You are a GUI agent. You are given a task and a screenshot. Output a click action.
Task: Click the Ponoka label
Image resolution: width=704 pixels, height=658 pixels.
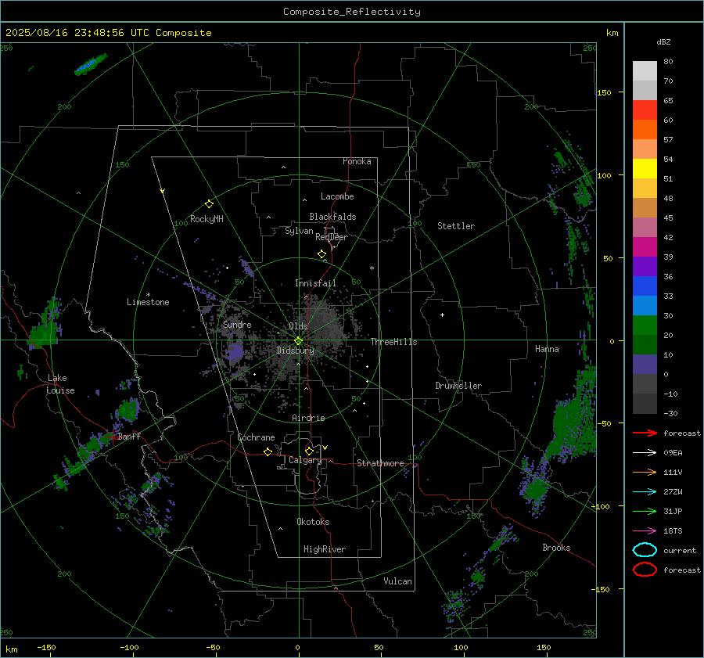click(x=357, y=162)
